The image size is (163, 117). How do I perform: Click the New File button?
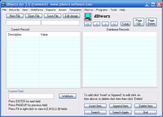coord(15,16)
